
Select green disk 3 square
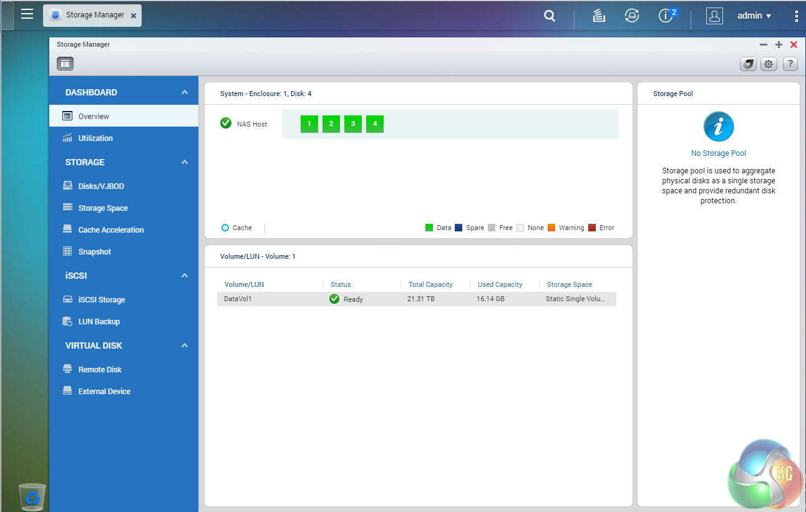click(353, 124)
